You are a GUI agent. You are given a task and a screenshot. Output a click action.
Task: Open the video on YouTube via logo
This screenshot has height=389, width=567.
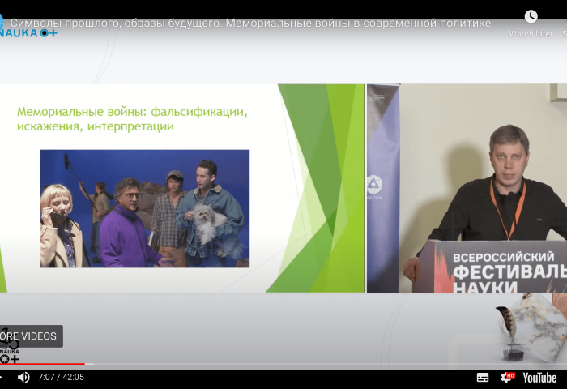539,378
